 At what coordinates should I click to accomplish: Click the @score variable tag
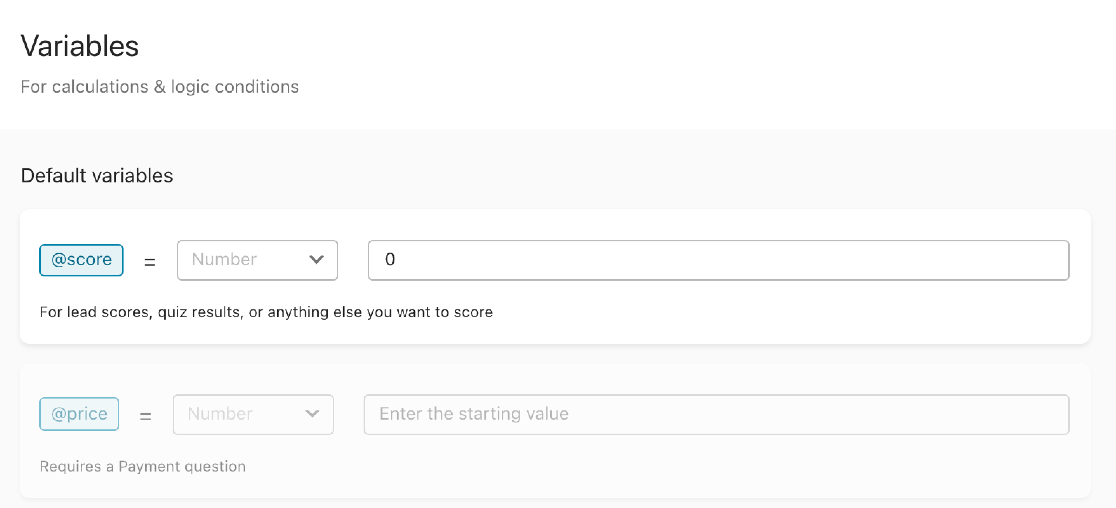point(81,260)
